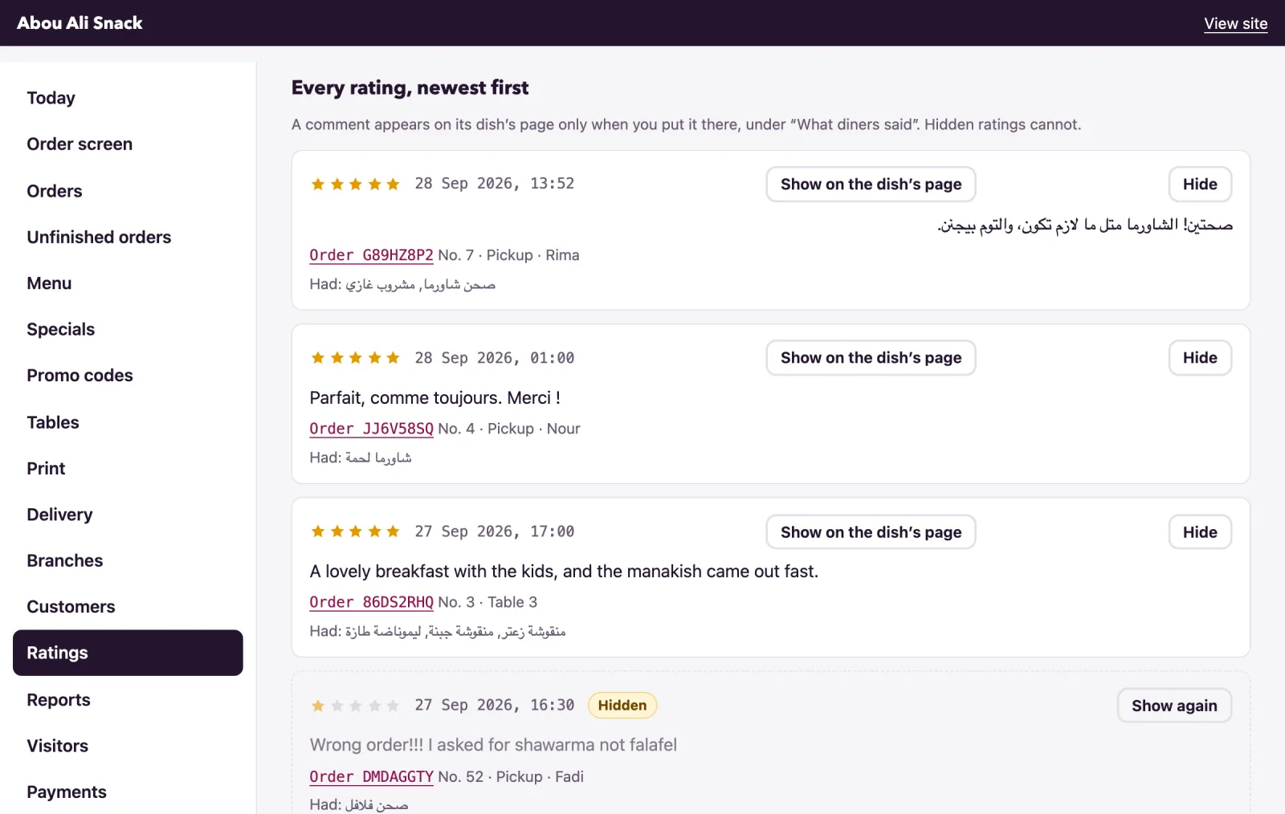Click 'No. 4 · Pickup · Nour' order details

(x=509, y=429)
